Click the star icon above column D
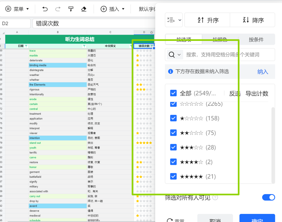Screen dimensions: 282x222 (x=151, y=32)
